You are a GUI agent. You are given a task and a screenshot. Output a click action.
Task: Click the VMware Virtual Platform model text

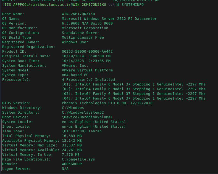coord(87,70)
